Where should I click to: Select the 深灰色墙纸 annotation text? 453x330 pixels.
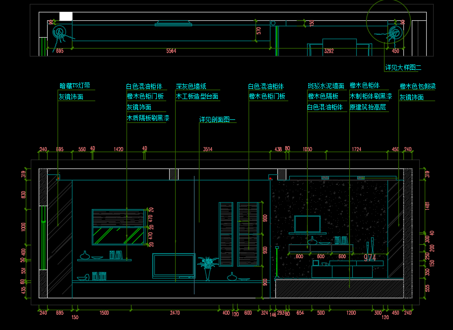click(x=191, y=86)
